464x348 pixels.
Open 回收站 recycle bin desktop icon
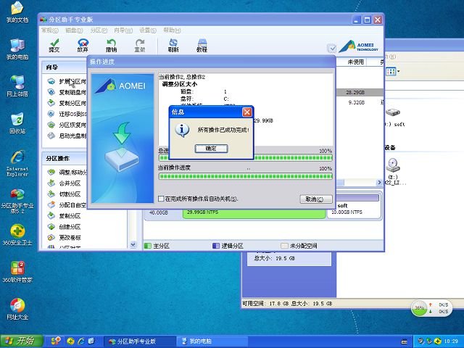[x=17, y=123]
